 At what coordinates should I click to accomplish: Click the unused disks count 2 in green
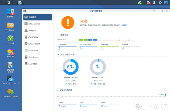click(x=102, y=48)
